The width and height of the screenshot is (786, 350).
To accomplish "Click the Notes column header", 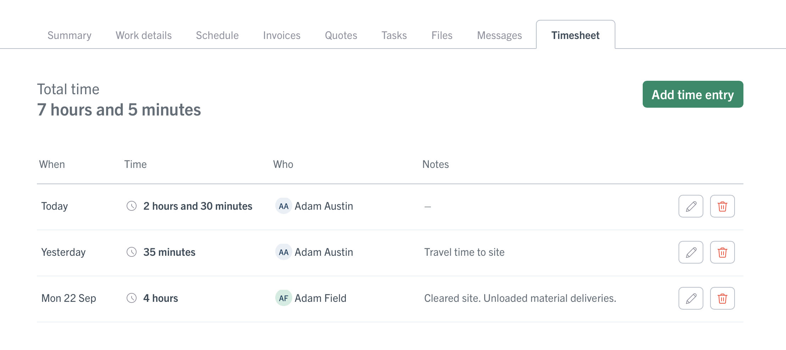I will [x=436, y=164].
